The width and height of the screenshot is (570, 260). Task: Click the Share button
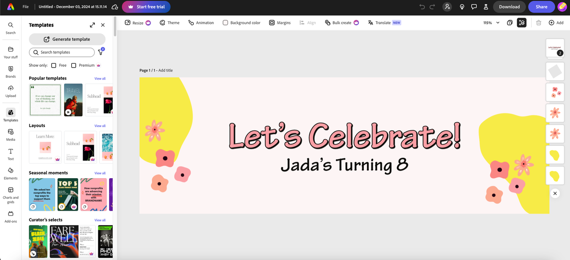[x=541, y=7]
